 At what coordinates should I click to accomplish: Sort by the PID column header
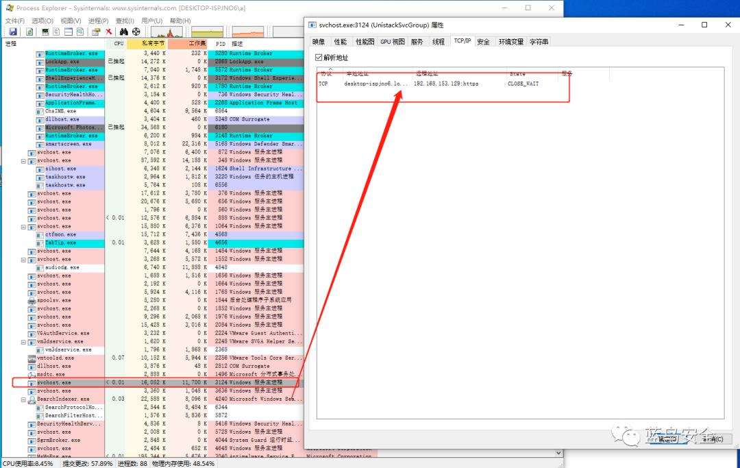click(x=219, y=43)
